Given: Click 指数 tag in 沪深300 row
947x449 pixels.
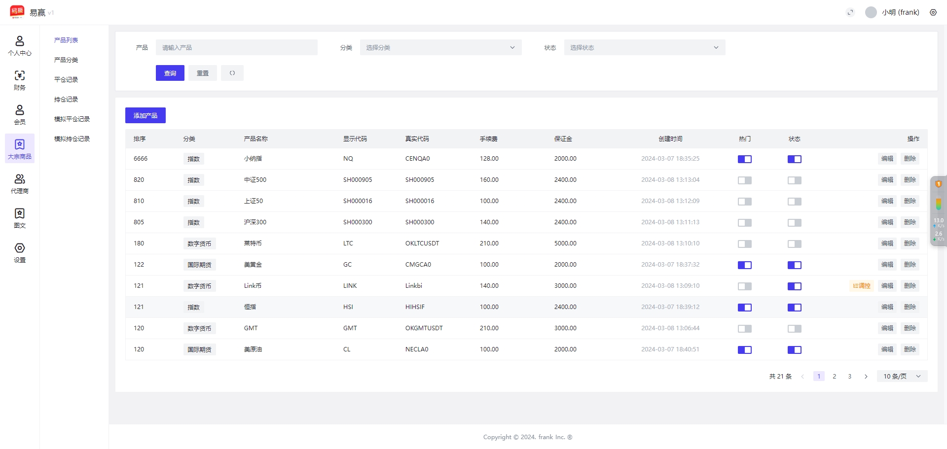Looking at the screenshot, I should [193, 223].
